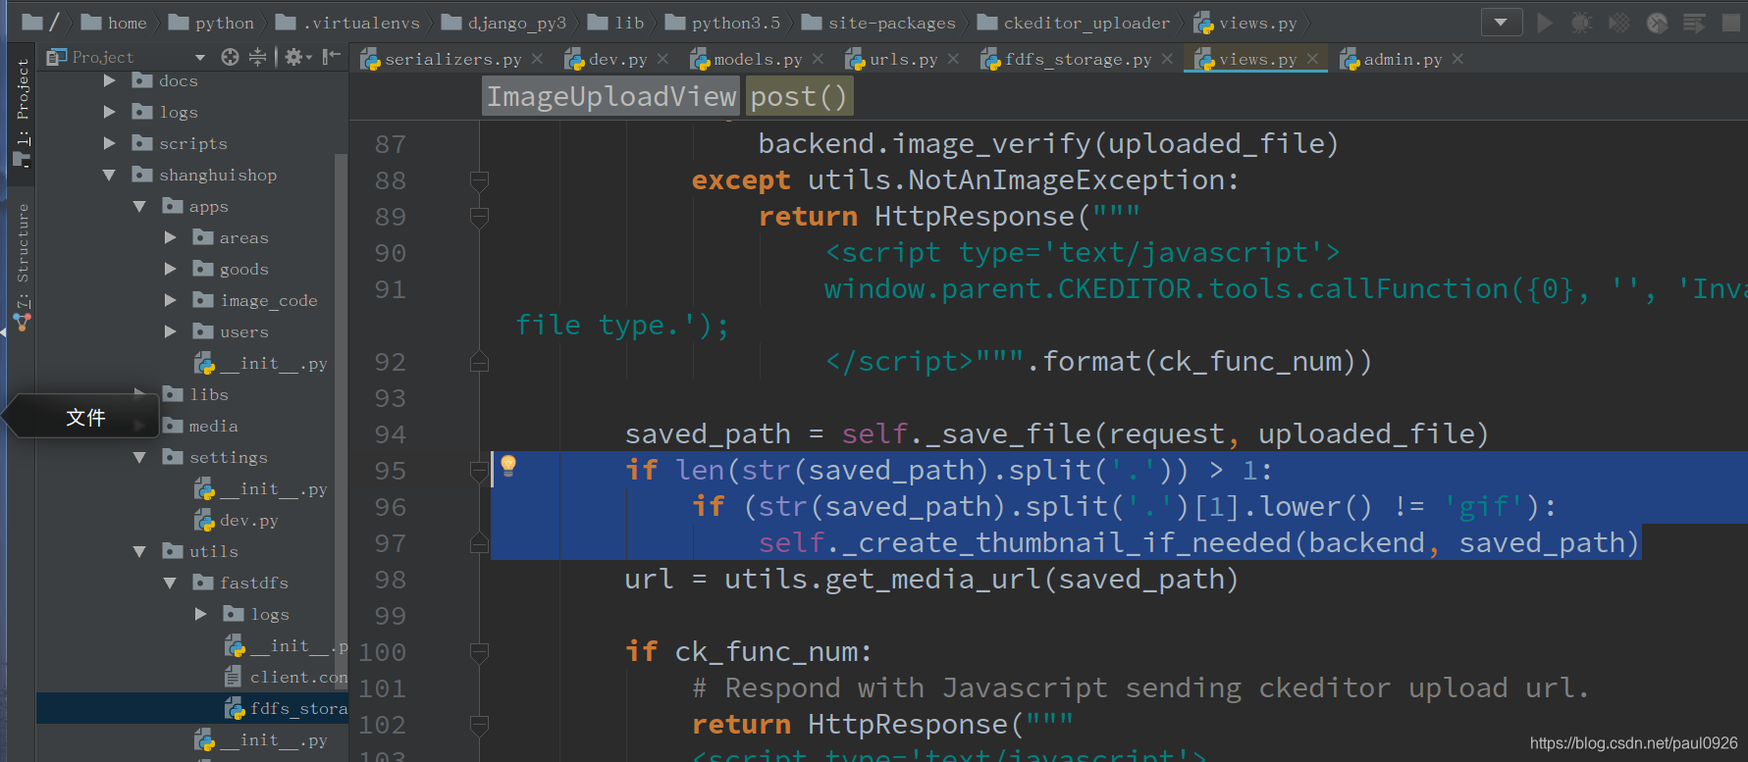The height and width of the screenshot is (762, 1748).
Task: Select ImageUploadView breadcrumb
Action: point(611,96)
